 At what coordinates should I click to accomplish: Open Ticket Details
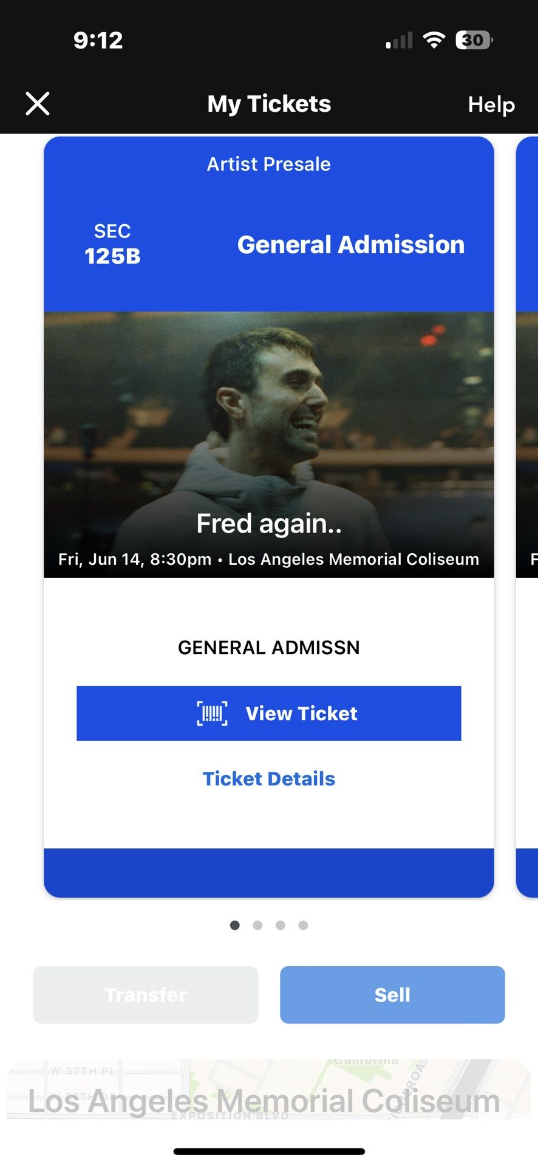click(x=268, y=779)
